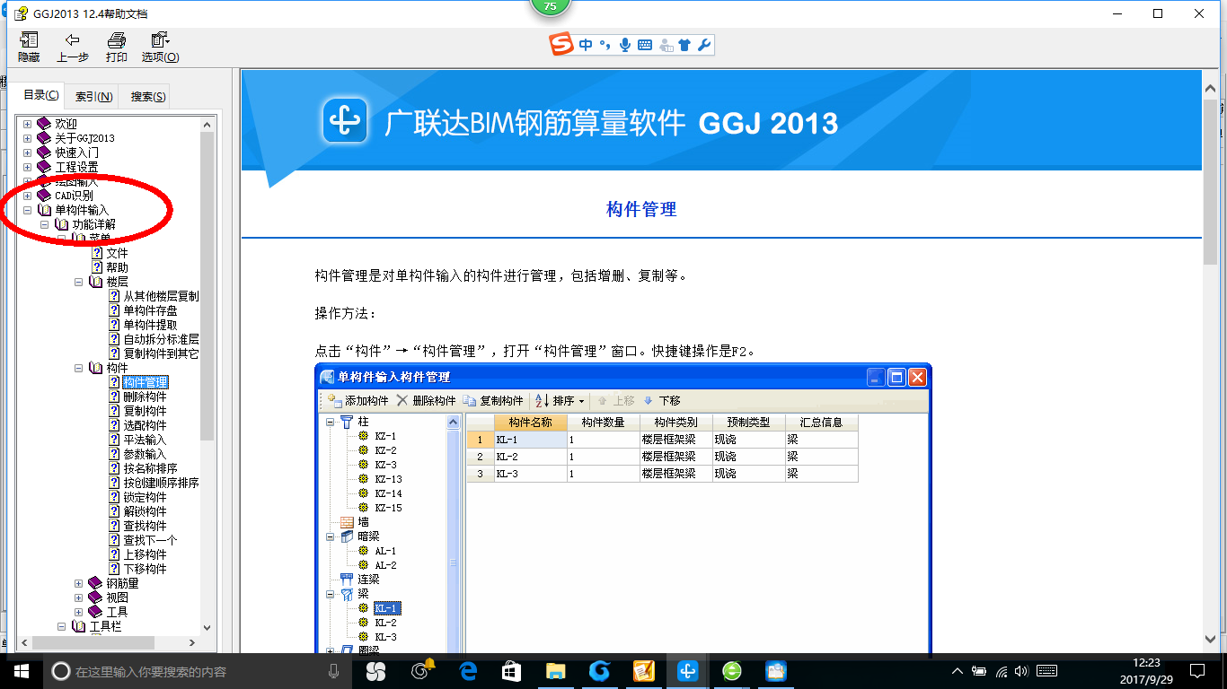This screenshot has height=689, width=1227.
Task: Open the soft keyboard icon on IME bar
Action: click(x=645, y=44)
